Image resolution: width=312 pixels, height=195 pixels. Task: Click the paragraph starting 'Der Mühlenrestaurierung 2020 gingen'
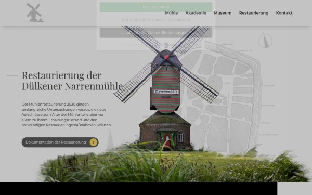coord(67,114)
